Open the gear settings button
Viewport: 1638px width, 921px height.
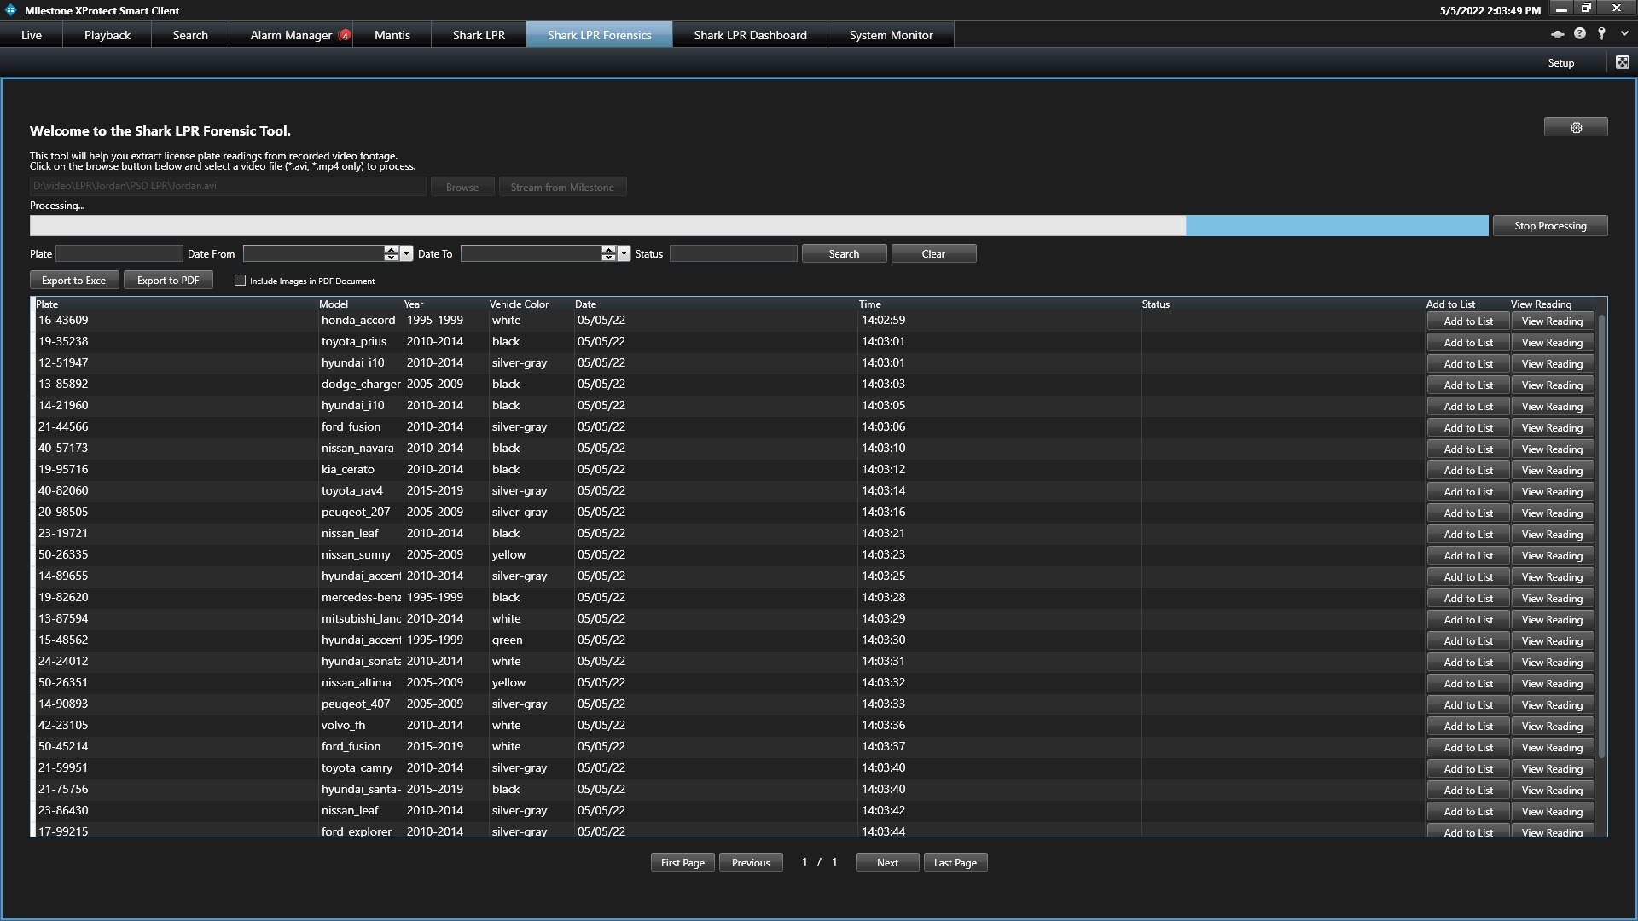[1576, 127]
